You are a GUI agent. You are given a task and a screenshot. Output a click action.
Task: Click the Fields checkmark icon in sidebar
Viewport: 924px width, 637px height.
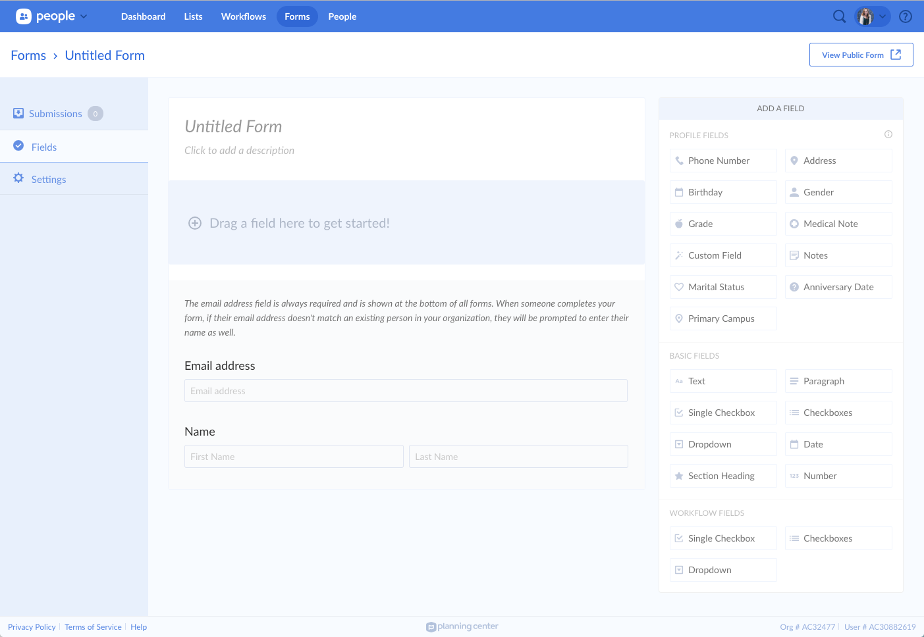pos(18,146)
